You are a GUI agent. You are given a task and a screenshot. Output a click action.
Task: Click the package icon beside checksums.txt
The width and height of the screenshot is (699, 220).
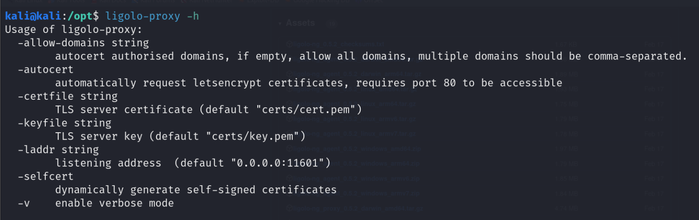289,45
